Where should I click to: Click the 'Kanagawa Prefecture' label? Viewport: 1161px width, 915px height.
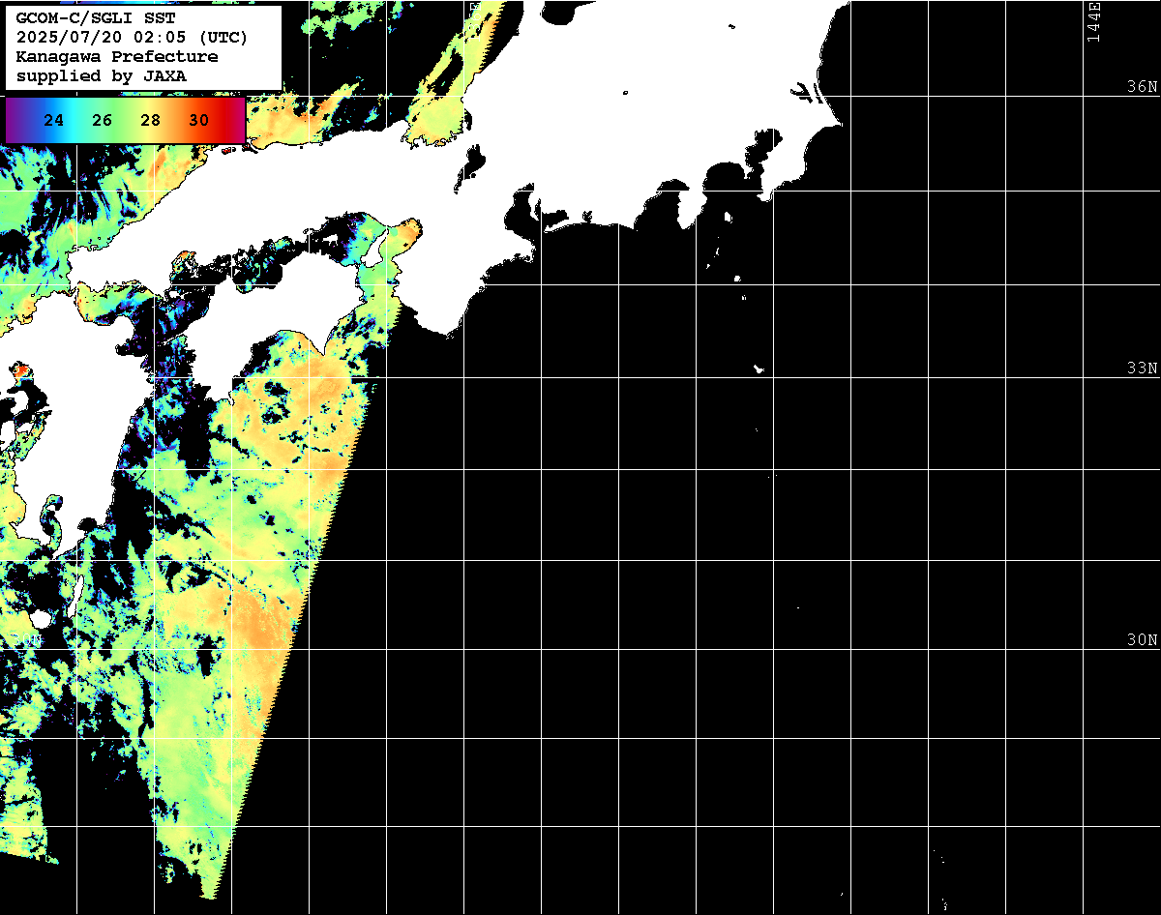click(x=117, y=56)
